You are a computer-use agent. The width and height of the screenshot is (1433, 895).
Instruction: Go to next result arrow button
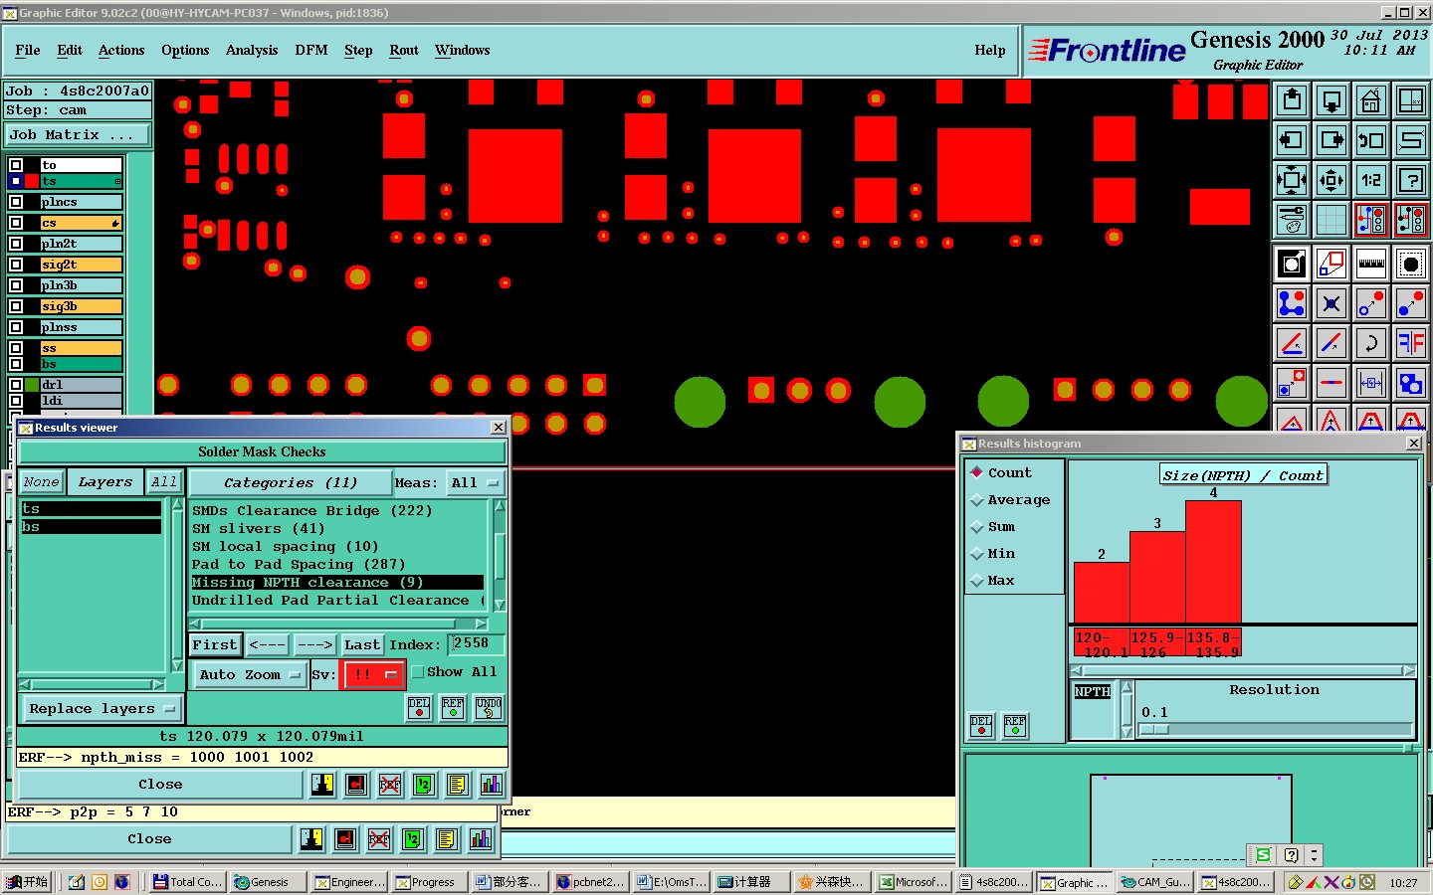tap(315, 644)
